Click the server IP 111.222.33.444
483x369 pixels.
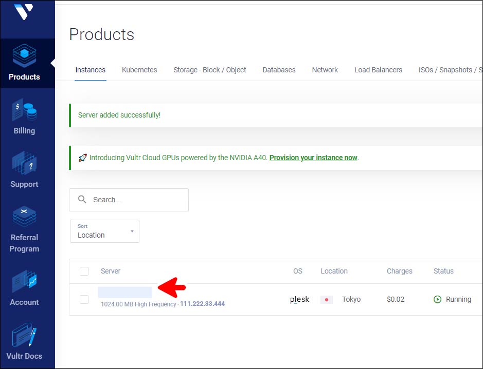(x=202, y=303)
